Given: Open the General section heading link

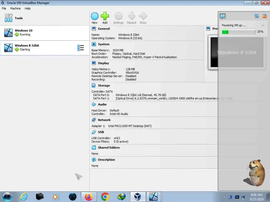Looking at the screenshot, I should [104, 29].
